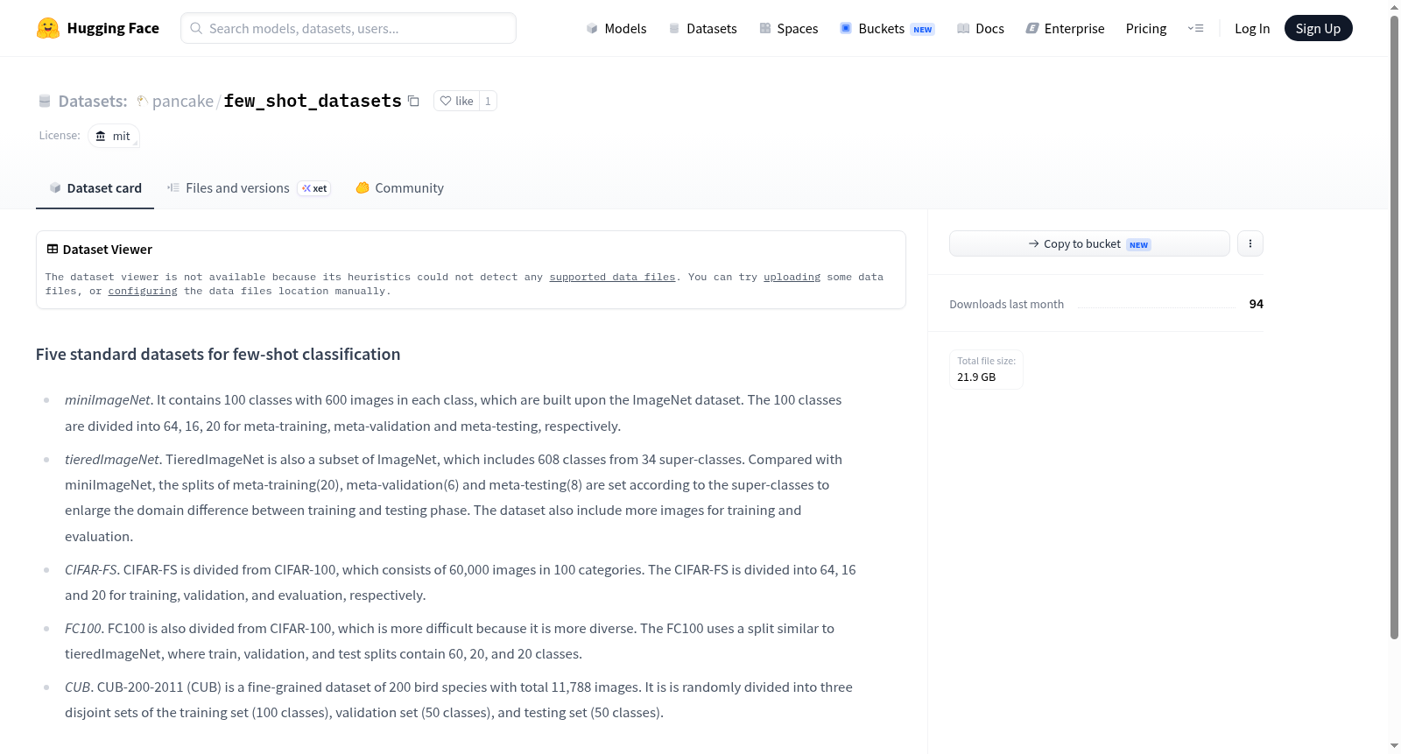This screenshot has height=754, width=1401.
Task: Focus the search models and datasets field
Action: [348, 28]
